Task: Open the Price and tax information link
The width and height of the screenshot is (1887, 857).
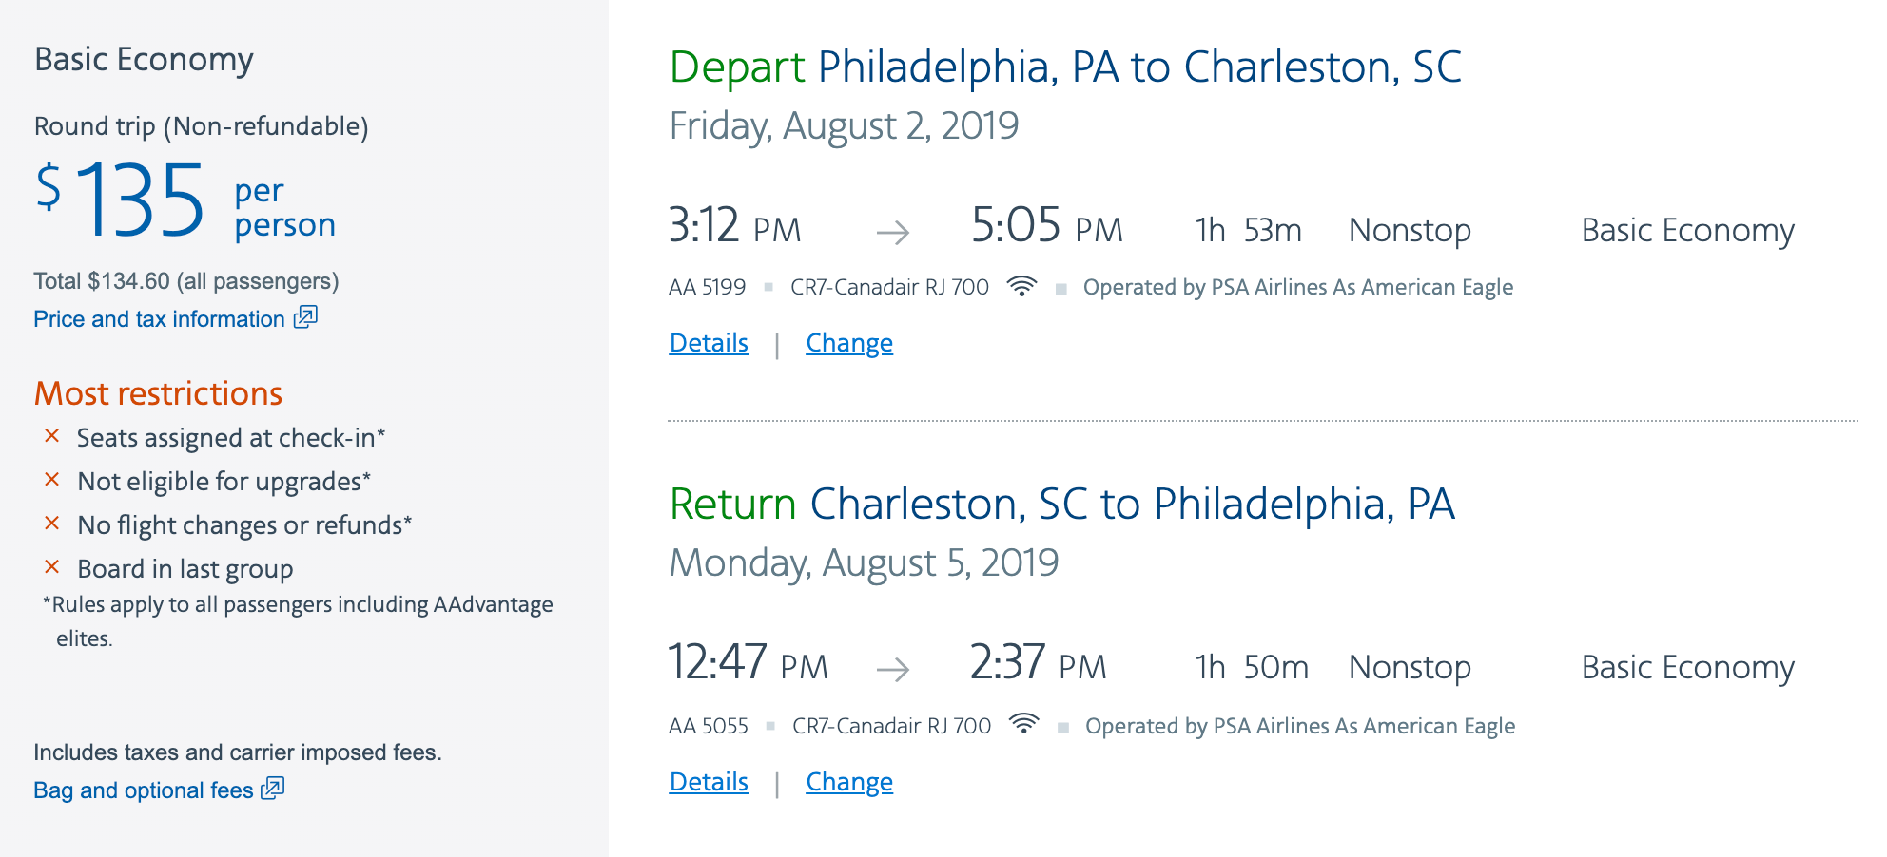Action: coord(159,319)
